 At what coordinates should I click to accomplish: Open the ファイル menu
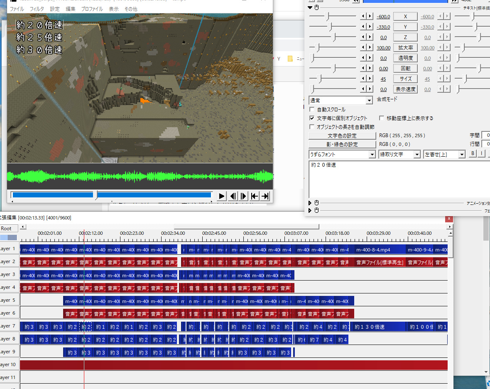[x=17, y=9]
